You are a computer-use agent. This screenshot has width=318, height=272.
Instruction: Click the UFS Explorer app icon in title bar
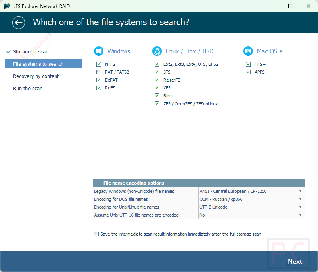tap(7, 6)
